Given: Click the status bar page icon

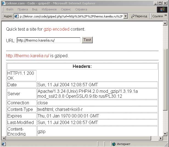Looking at the screenshot, I should click(x=4, y=144).
